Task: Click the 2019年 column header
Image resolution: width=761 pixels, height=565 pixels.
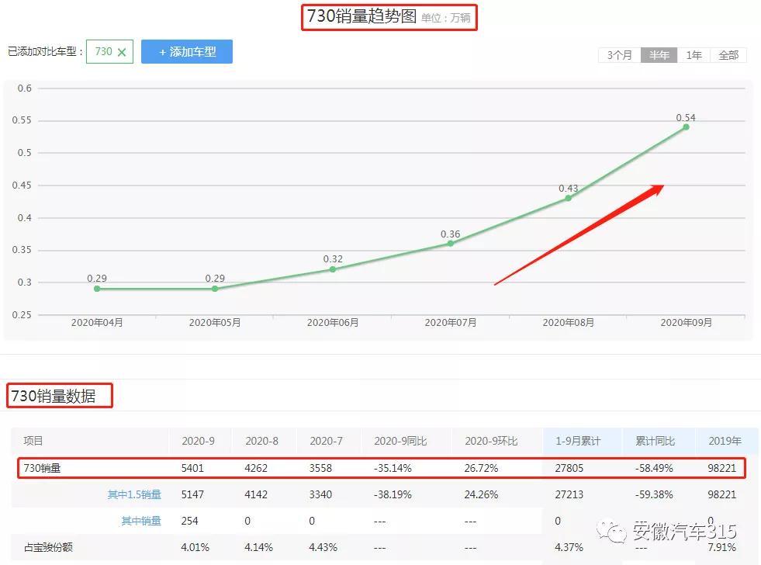Action: click(725, 441)
